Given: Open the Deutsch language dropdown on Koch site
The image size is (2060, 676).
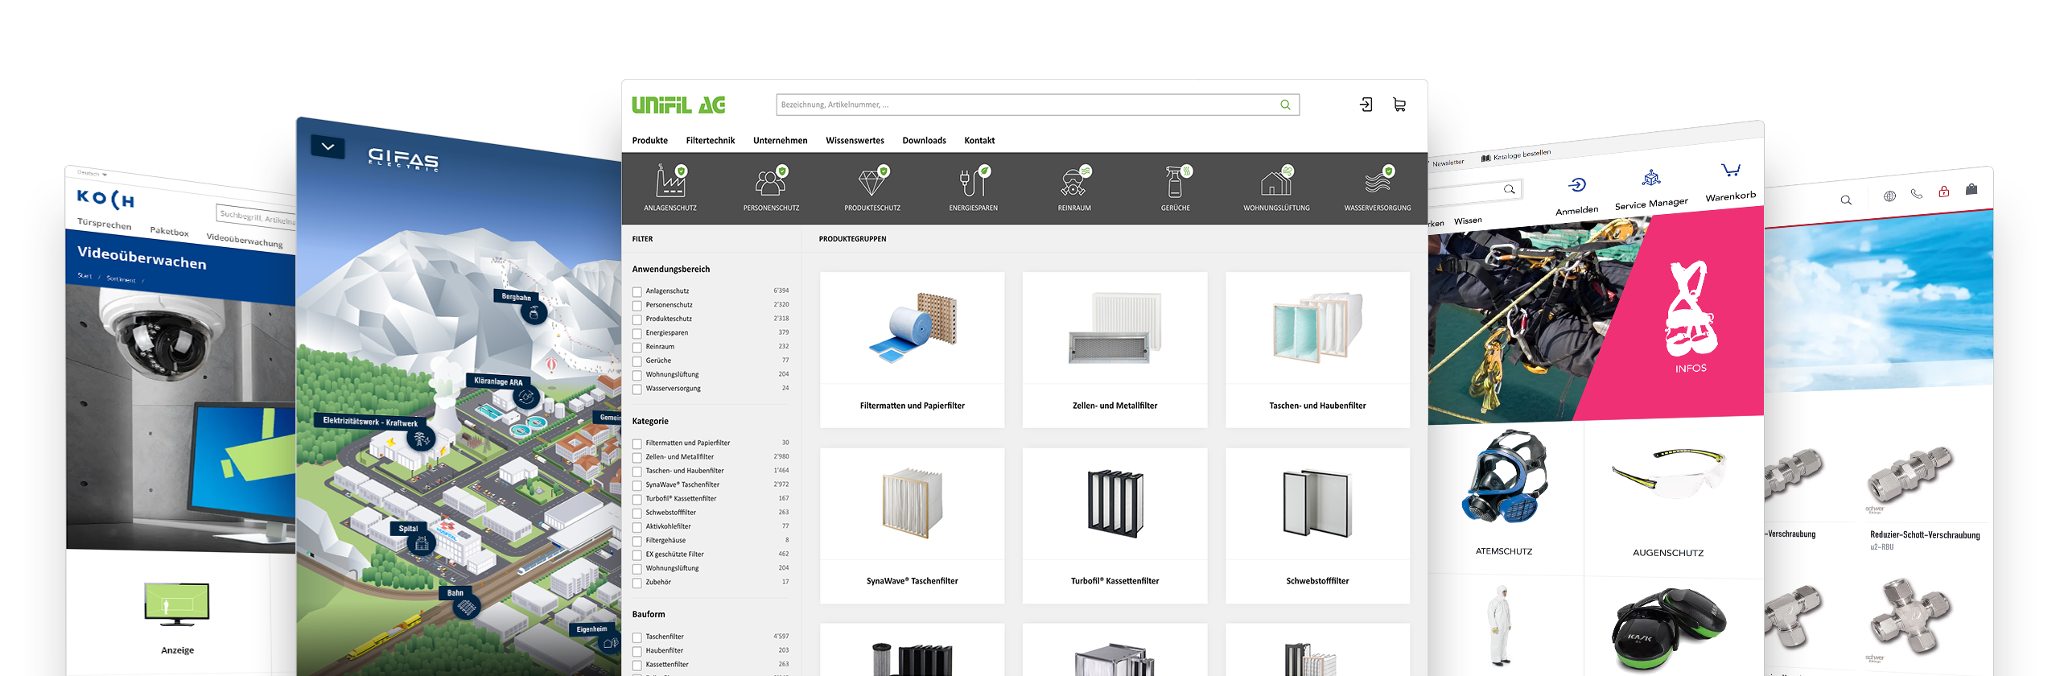Looking at the screenshot, I should click(93, 173).
